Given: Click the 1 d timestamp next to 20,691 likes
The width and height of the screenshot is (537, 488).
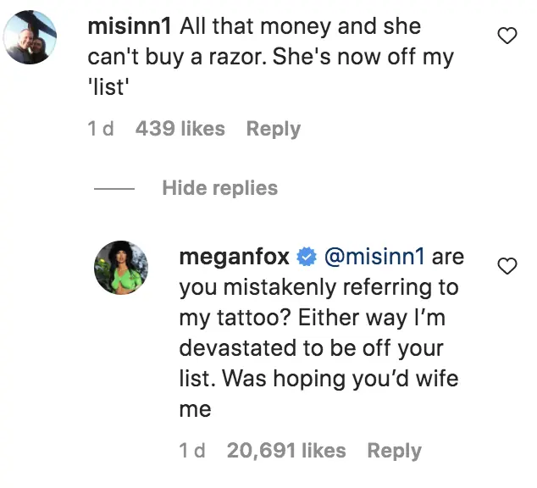Looking at the screenshot, I should [x=192, y=451].
